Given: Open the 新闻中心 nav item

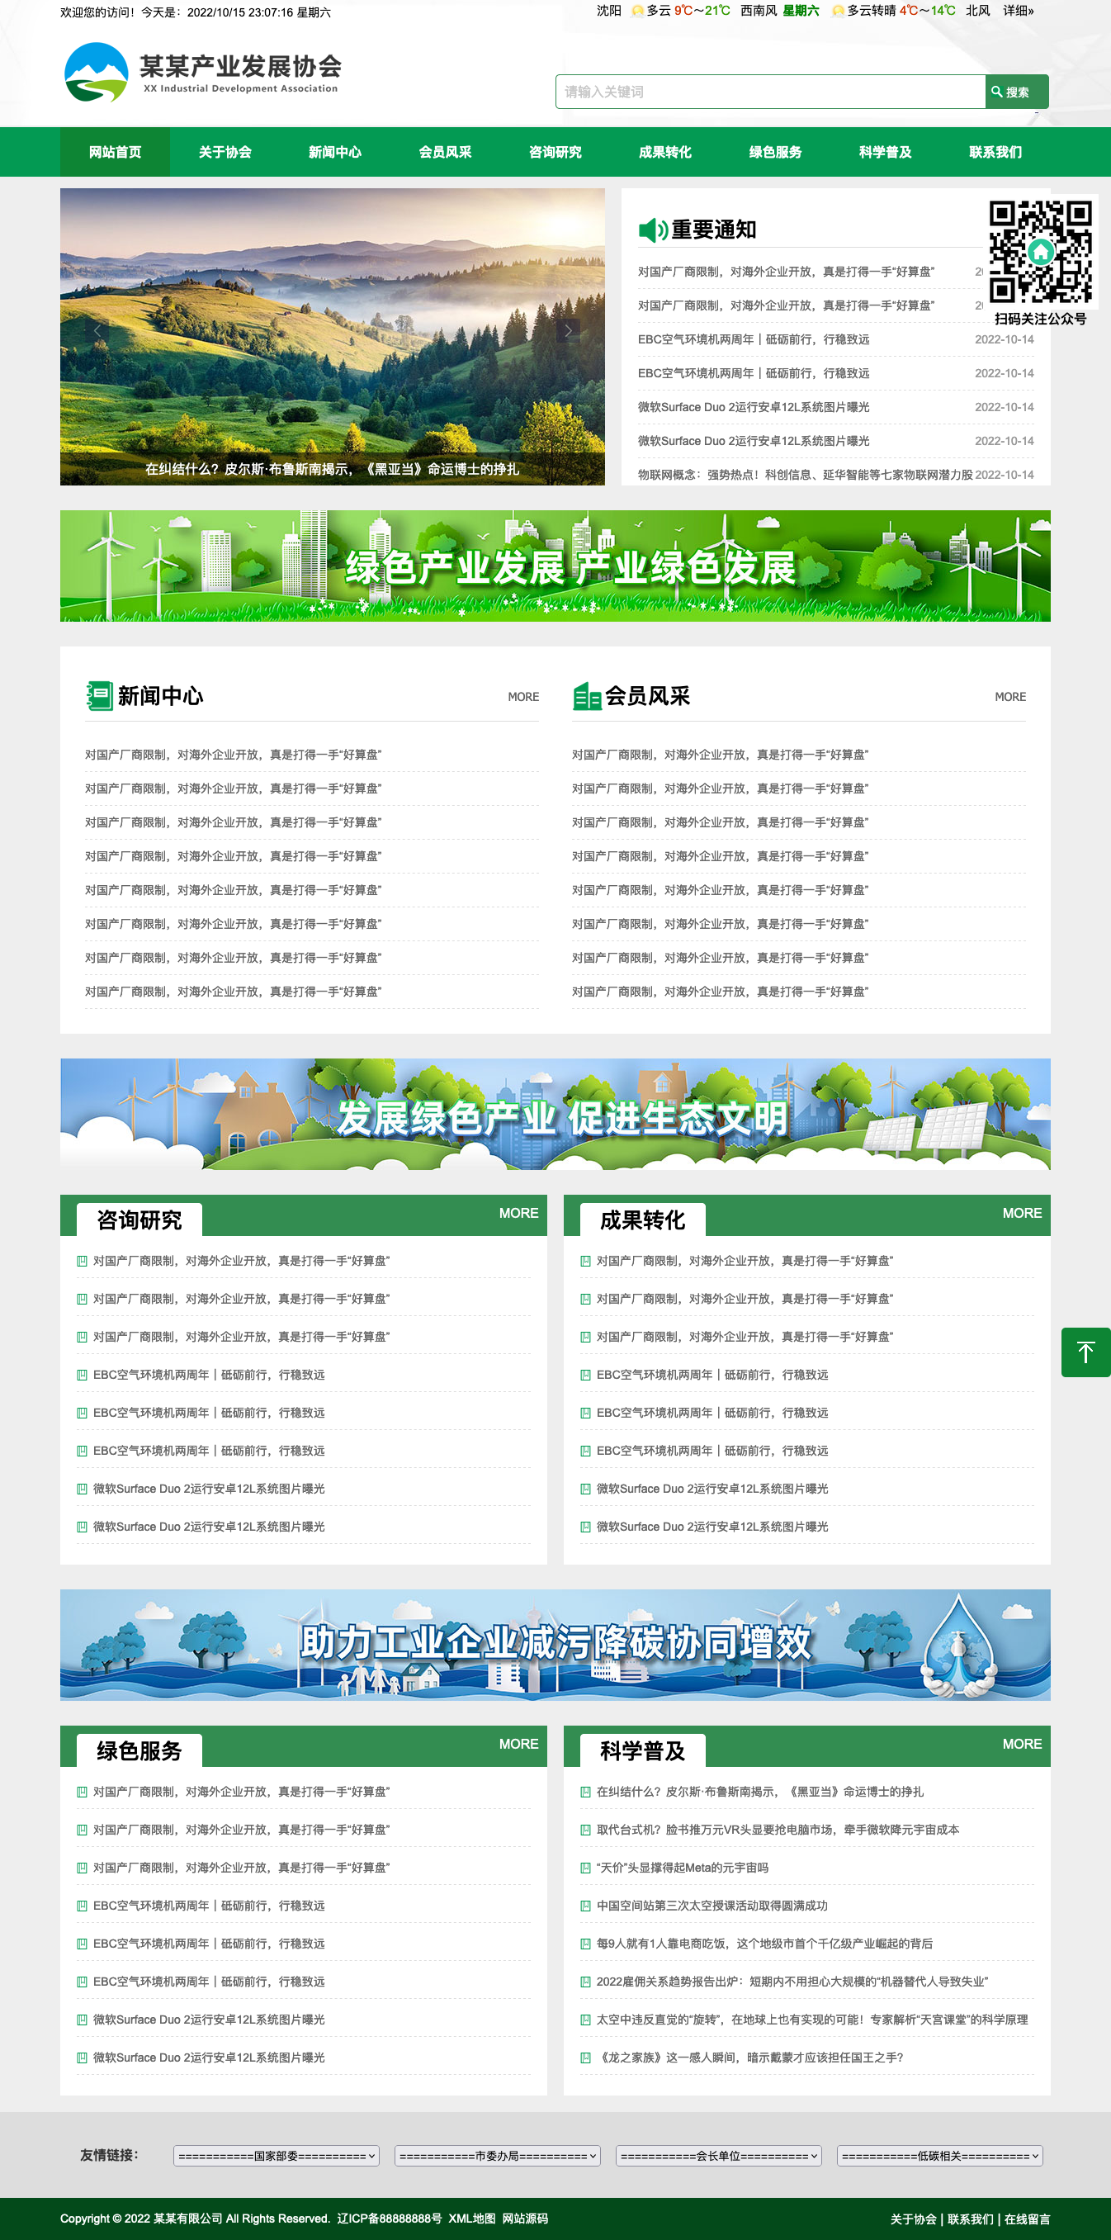Looking at the screenshot, I should (334, 152).
